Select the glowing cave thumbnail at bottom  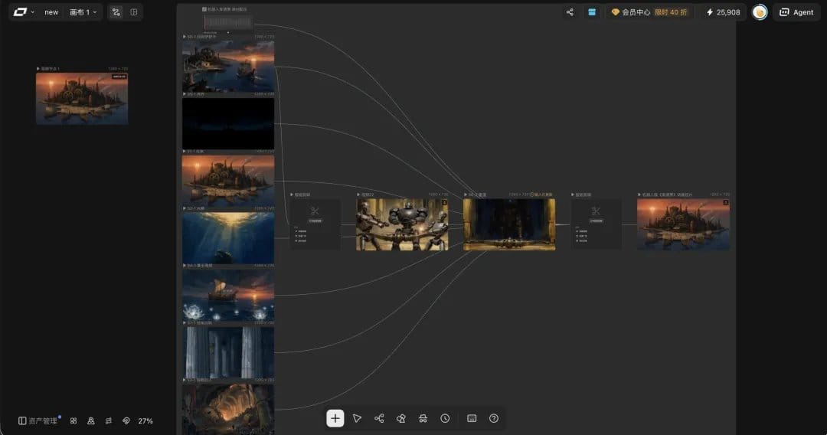coord(228,409)
